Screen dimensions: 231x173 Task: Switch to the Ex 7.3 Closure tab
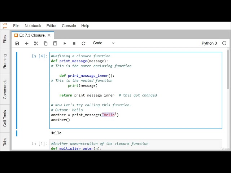pos(32,35)
